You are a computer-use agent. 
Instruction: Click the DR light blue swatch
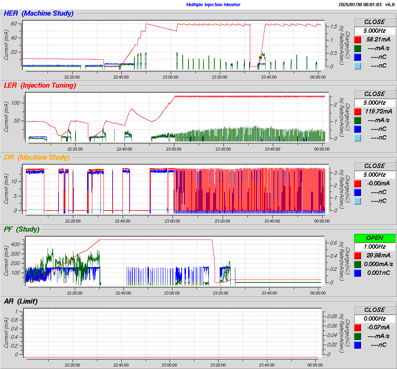358,201
